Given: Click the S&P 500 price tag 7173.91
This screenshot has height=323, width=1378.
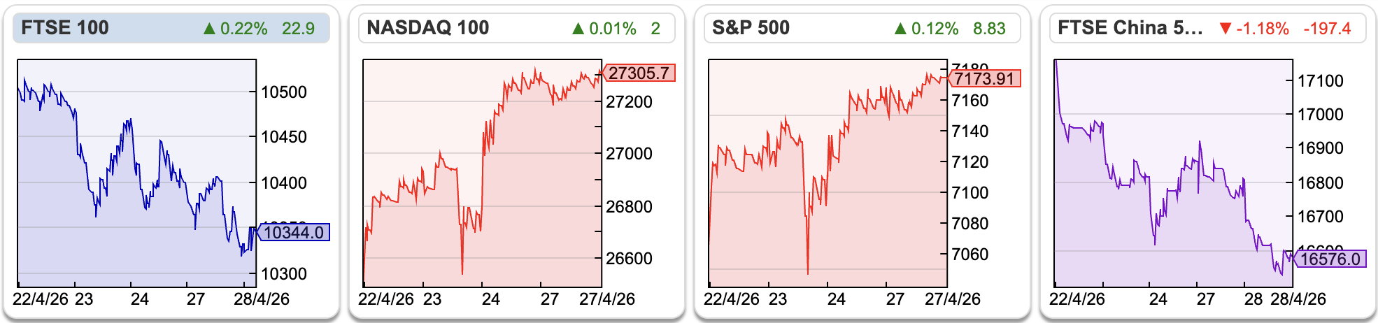Looking at the screenshot, I should point(984,78).
